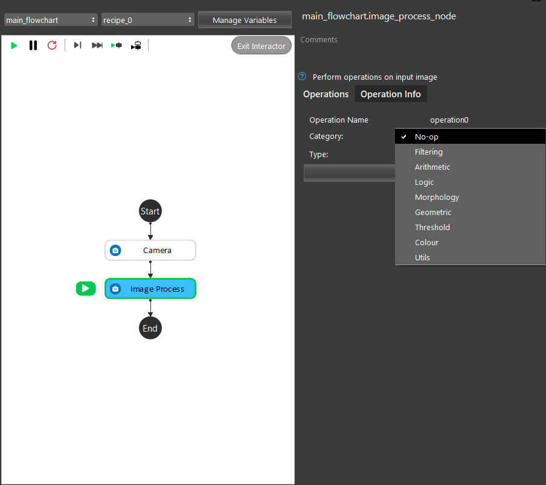
Task: Click the Manage Variables button
Action: (x=245, y=20)
